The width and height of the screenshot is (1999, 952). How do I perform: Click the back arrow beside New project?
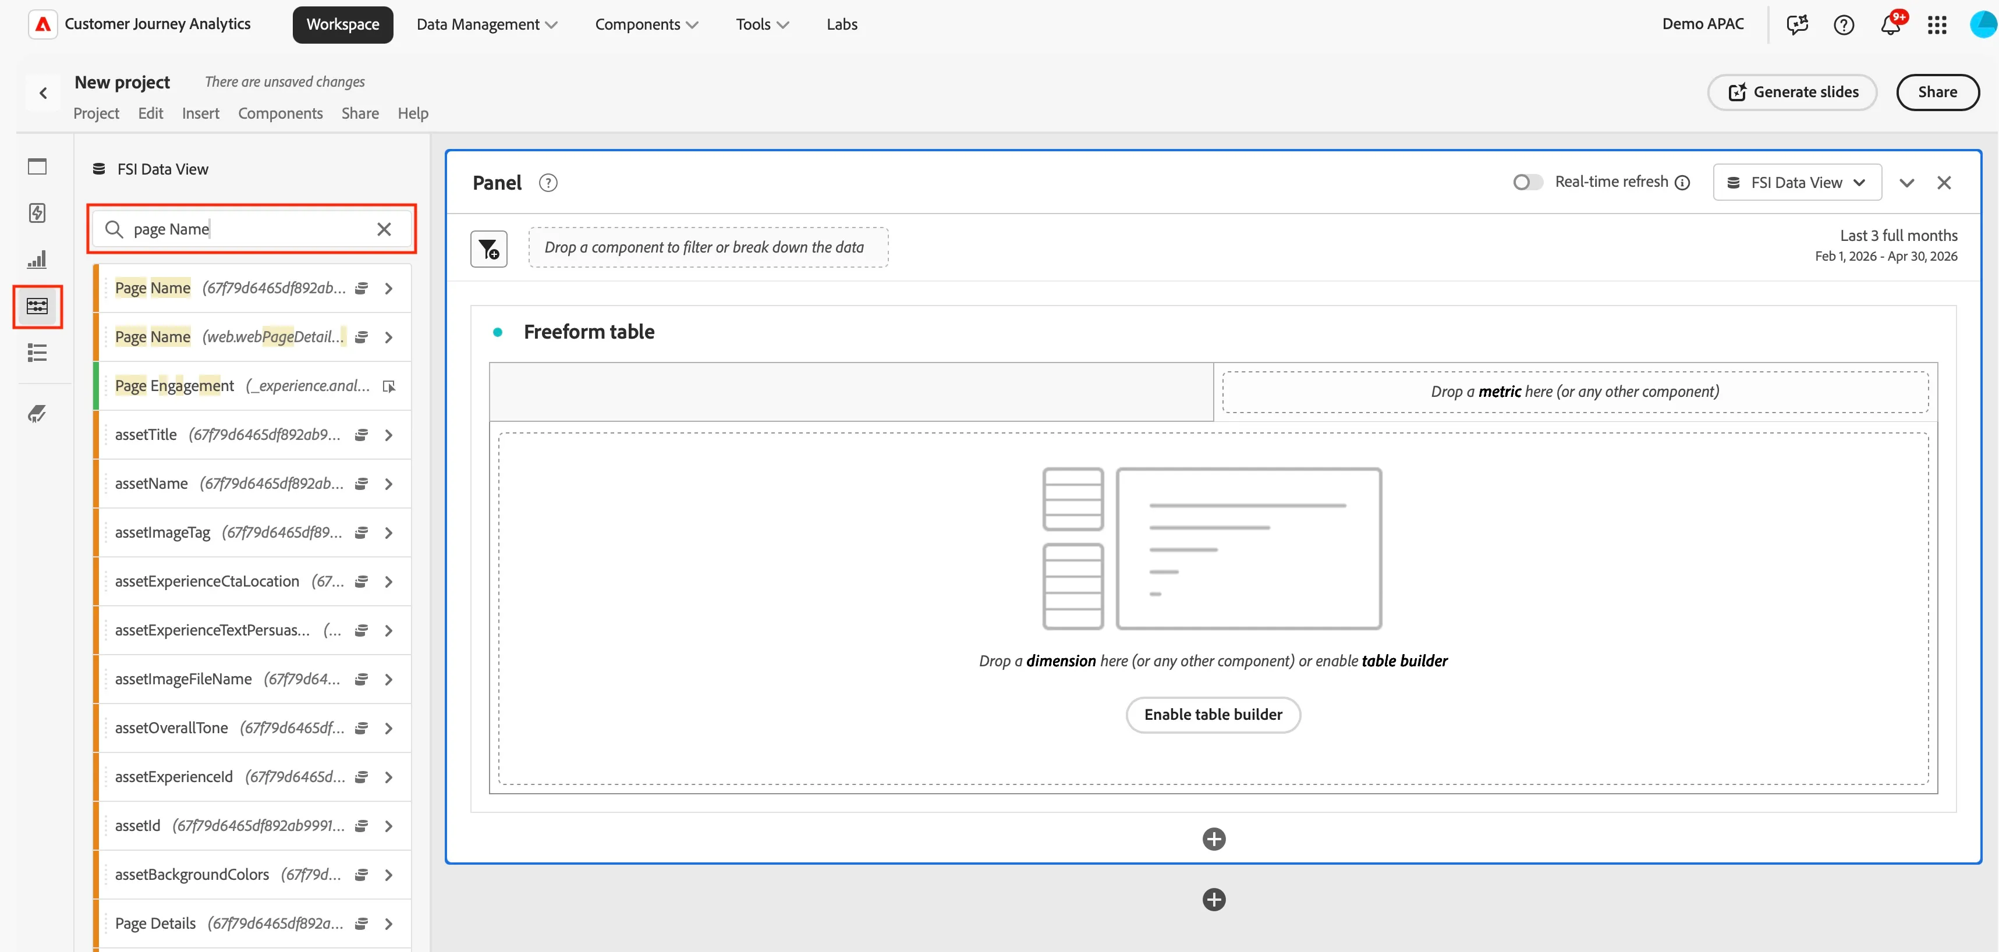(x=44, y=93)
